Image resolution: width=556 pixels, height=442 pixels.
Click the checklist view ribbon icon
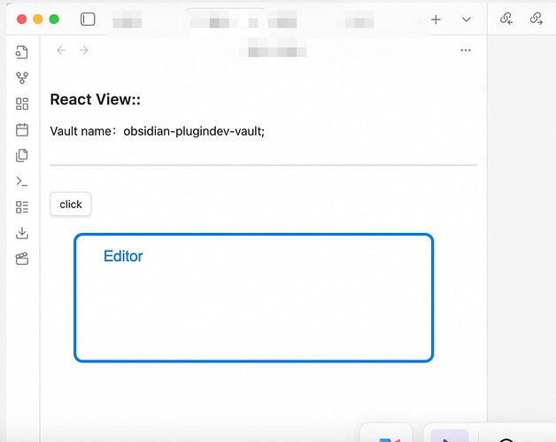(22, 207)
